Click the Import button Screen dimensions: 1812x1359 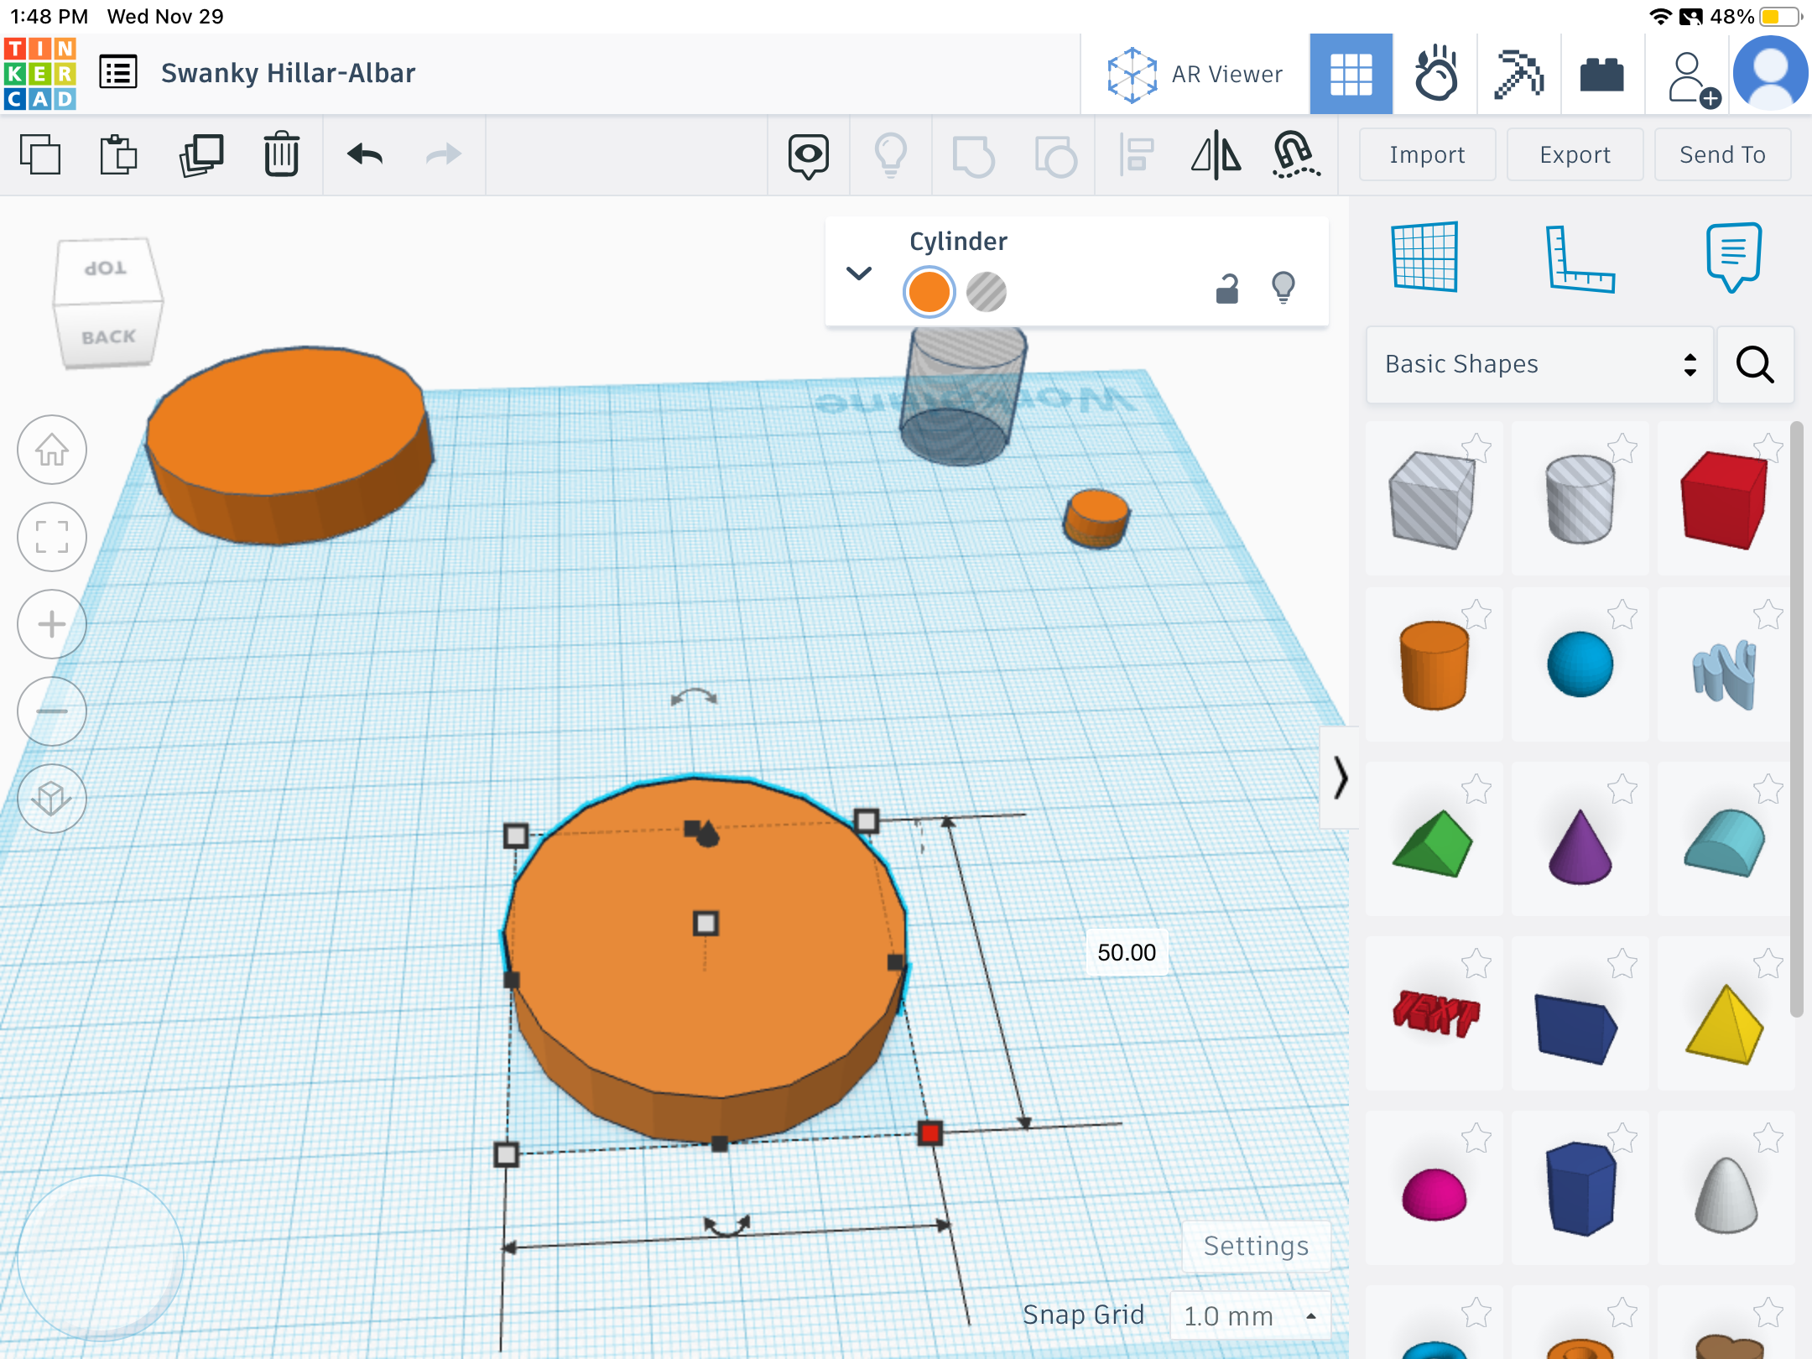point(1427,154)
